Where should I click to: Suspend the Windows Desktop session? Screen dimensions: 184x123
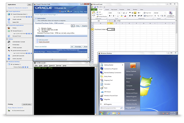(x=23, y=67)
